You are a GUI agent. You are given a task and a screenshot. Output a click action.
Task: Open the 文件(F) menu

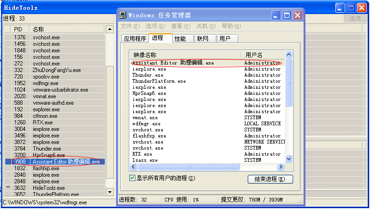130,26
